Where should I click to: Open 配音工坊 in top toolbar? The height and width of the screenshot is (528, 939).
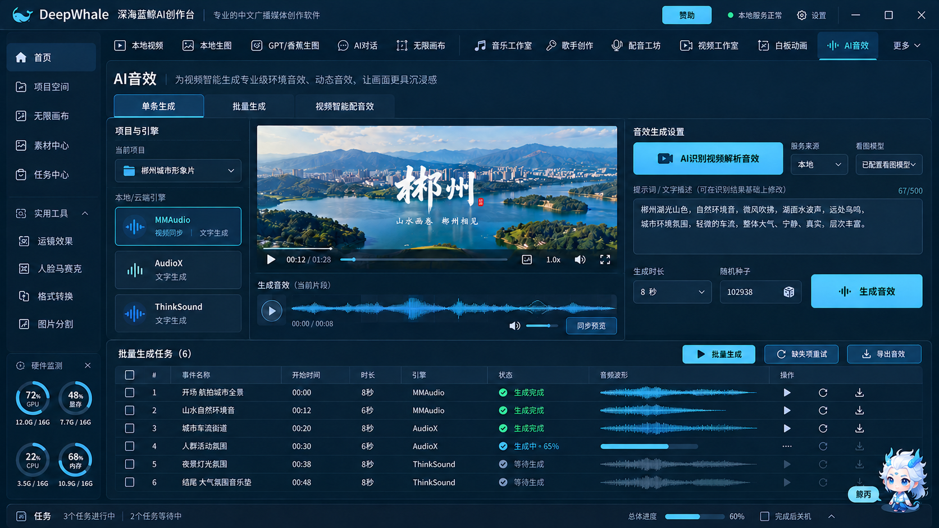[636, 45]
